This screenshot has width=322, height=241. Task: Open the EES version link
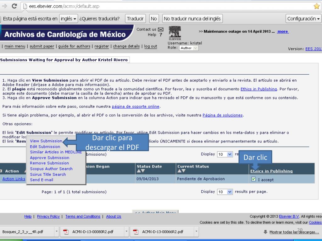tap(314, 49)
